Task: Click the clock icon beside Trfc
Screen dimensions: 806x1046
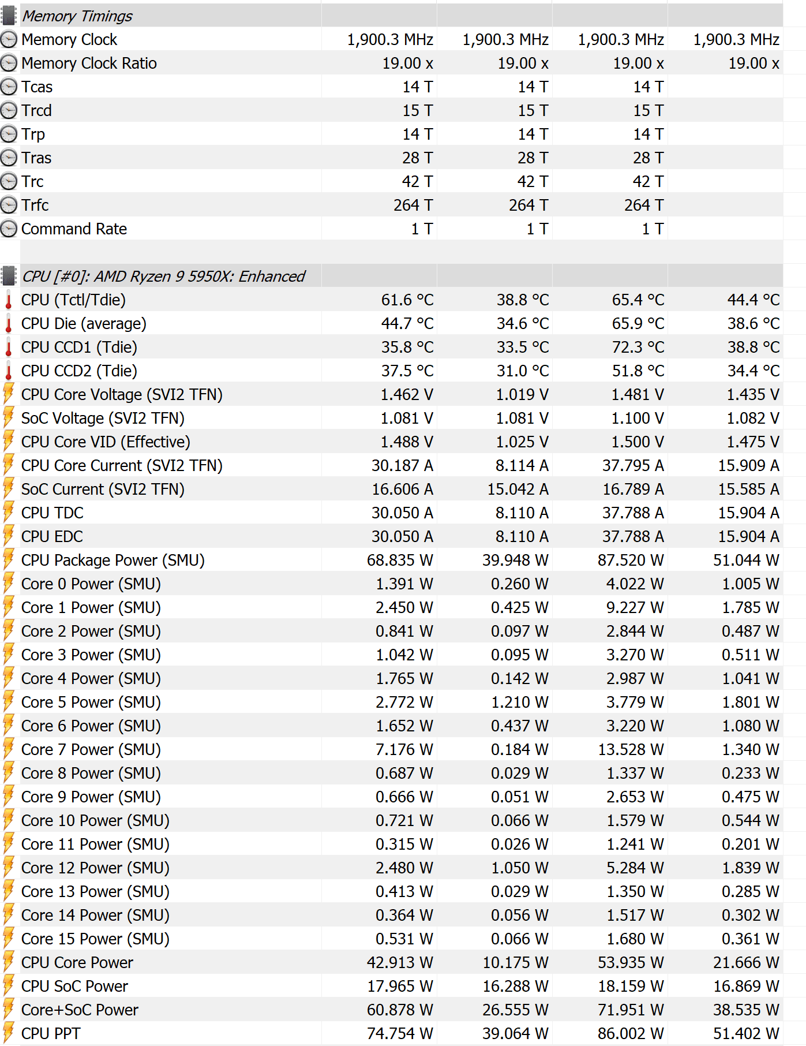Action: (9, 205)
